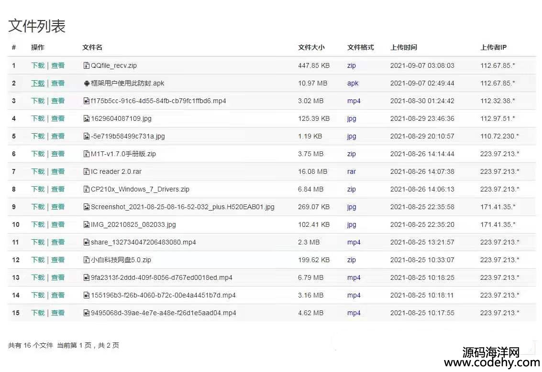Click file name QQfile_recv.zip

[x=114, y=65]
